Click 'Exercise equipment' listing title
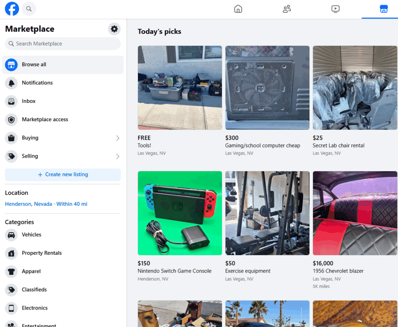The width and height of the screenshot is (398, 327). click(248, 271)
